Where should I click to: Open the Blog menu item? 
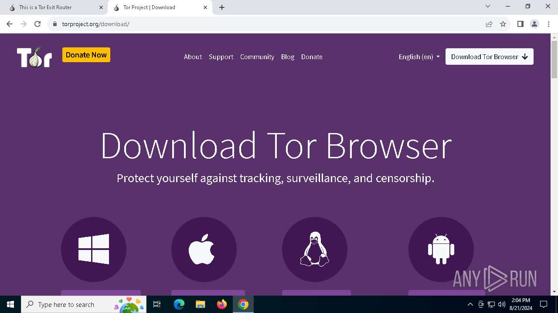click(288, 57)
